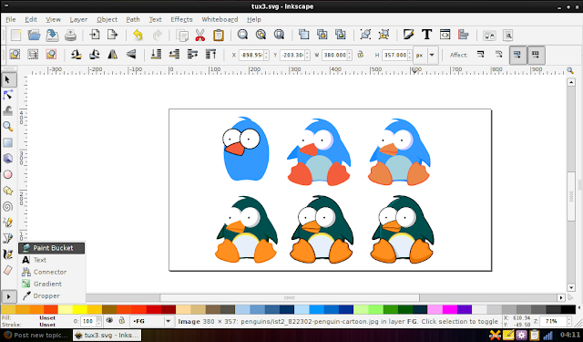
Task: Zoom to fit page icon
Action: pyautogui.click(x=280, y=35)
